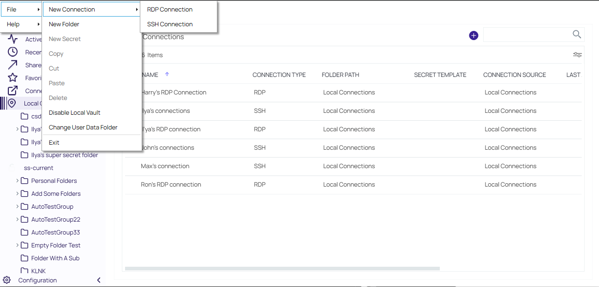The height and width of the screenshot is (287, 599).
Task: Select RDP Connection from the submenu
Action: 170,9
